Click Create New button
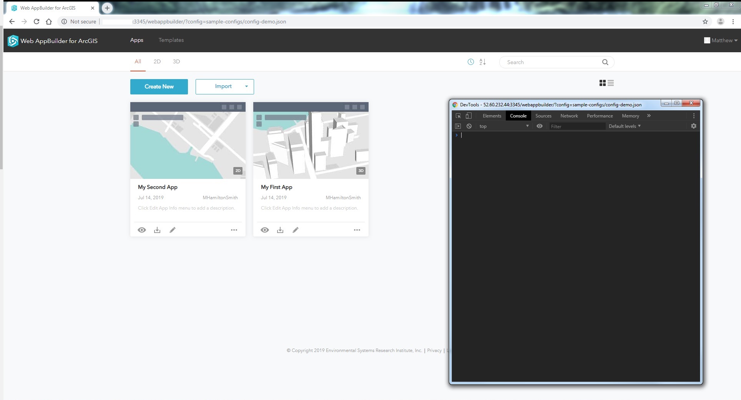Screen dimensions: 741x400 pyautogui.click(x=159, y=87)
